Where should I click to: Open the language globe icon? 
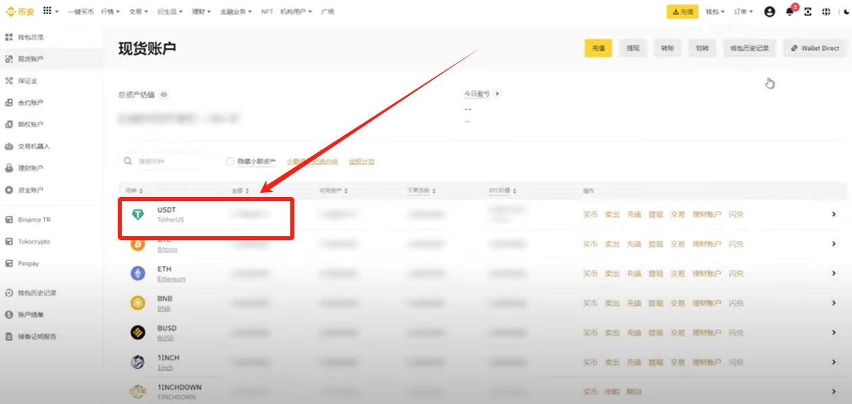point(826,12)
